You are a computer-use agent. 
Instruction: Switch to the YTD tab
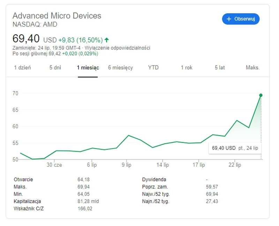point(153,68)
